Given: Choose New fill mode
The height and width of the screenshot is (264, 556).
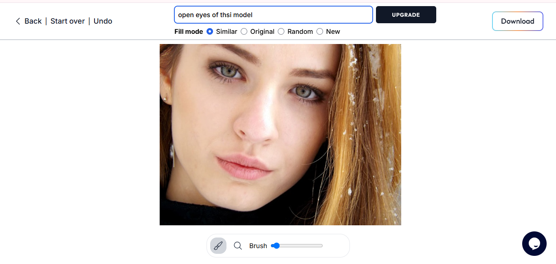Looking at the screenshot, I should point(320,31).
